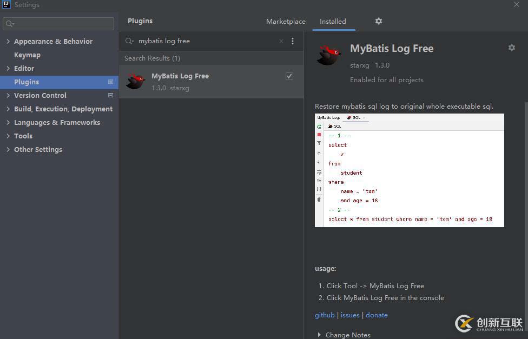Open plugin manager gear options menu
Image resolution: width=528 pixels, height=339 pixels.
tap(379, 21)
